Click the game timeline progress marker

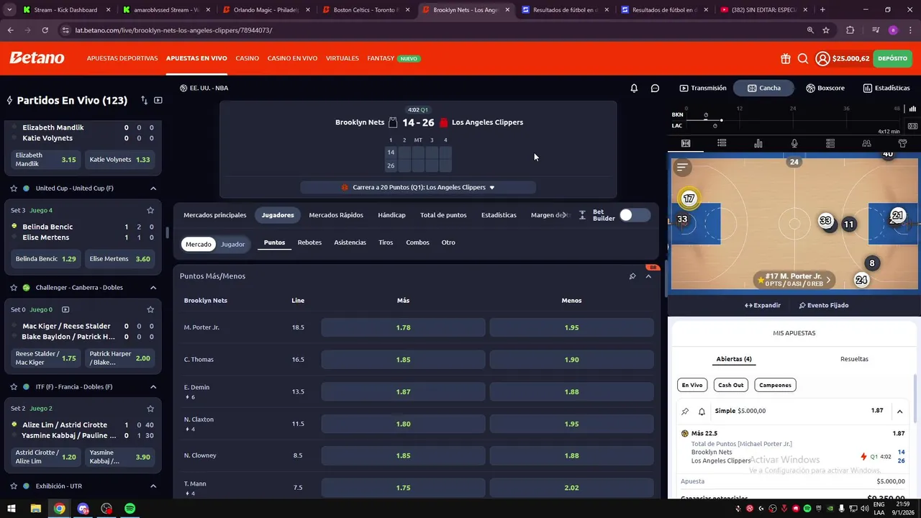click(x=721, y=120)
